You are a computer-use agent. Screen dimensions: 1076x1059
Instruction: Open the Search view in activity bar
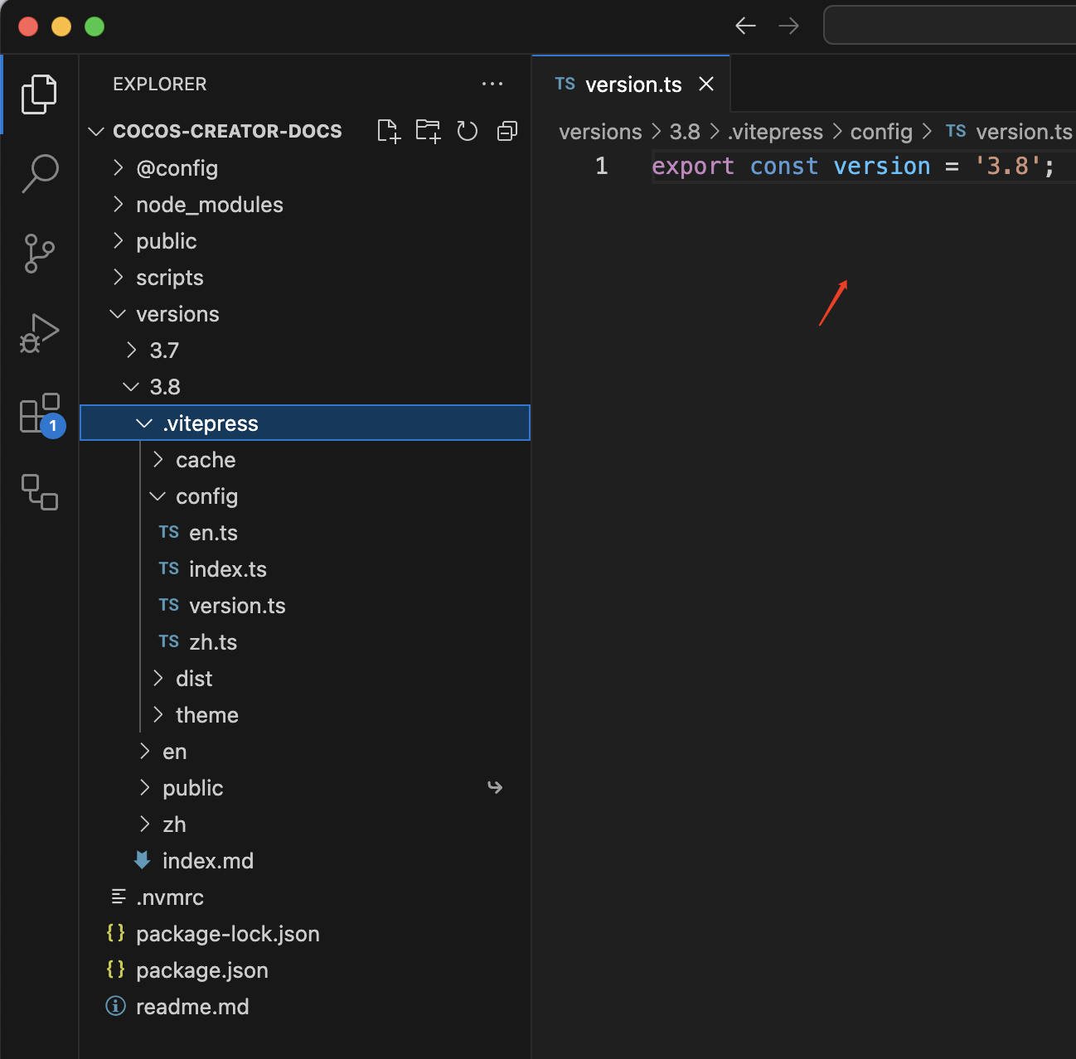(39, 173)
